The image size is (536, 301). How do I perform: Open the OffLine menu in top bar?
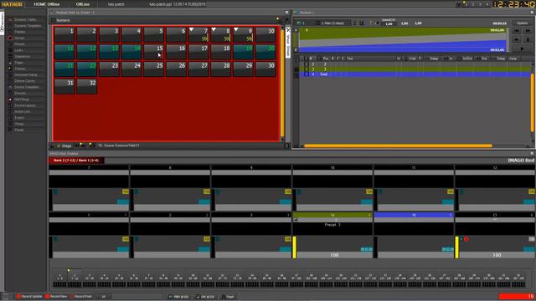pyautogui.click(x=83, y=4)
